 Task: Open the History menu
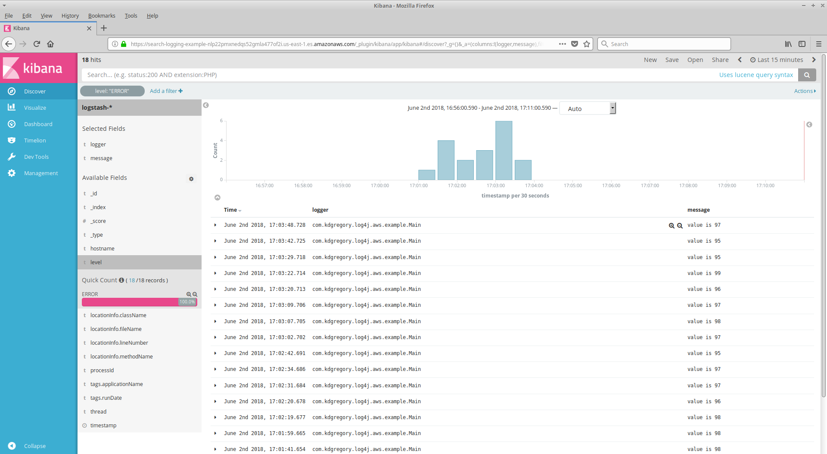coord(70,15)
